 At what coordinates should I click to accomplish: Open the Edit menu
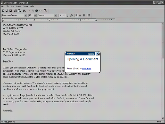tap(7, 6)
